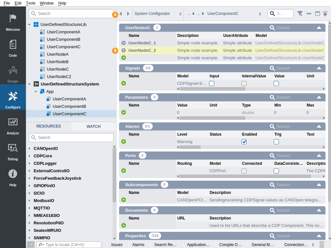Check the Alarms Trig checkbox
This screenshot has height=248, width=331.
pyautogui.click(x=276, y=142)
